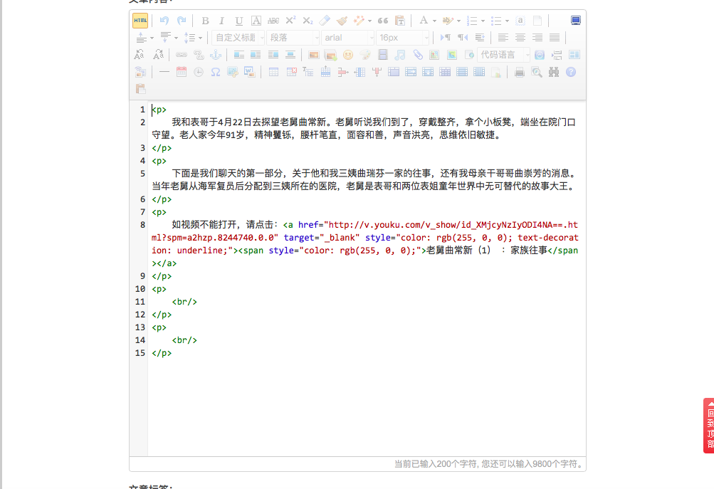This screenshot has width=714, height=489.
Task: Insert the current time with clock icon
Action: point(199,72)
